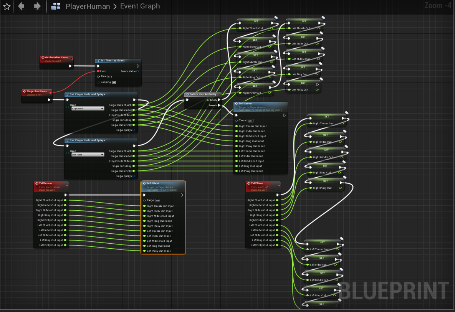Uncheck the Looping checkbox on Set Timer
455x312 pixels.
click(114, 82)
